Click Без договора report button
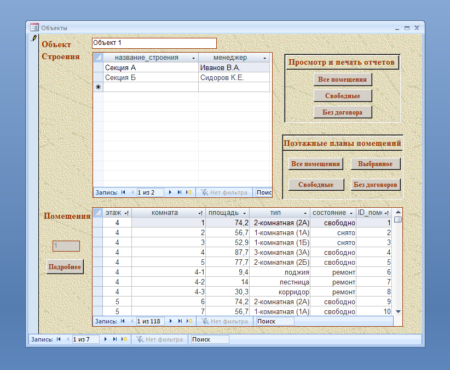The image size is (450, 370). (343, 112)
